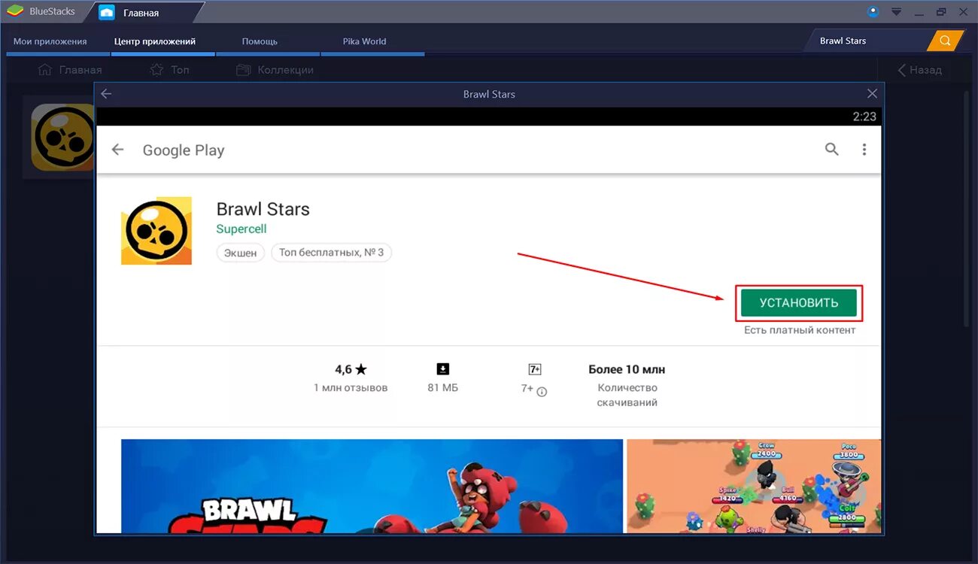Click the BlueStacks logo in the title bar
The width and height of the screenshot is (978, 564).
[14, 11]
